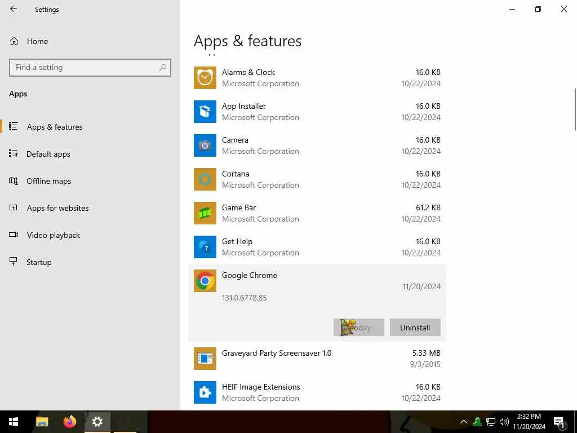The image size is (577, 433).
Task: Select the App Installer entry
Action: pos(317,112)
